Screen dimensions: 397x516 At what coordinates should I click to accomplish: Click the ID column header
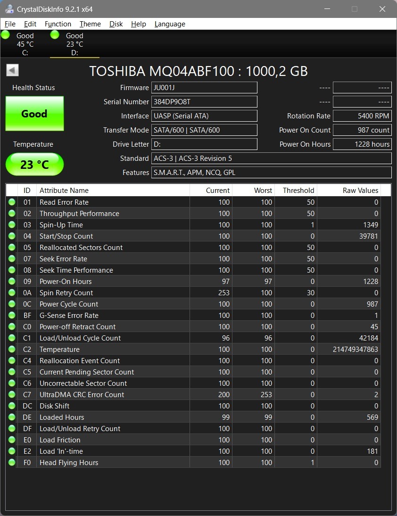(27, 190)
